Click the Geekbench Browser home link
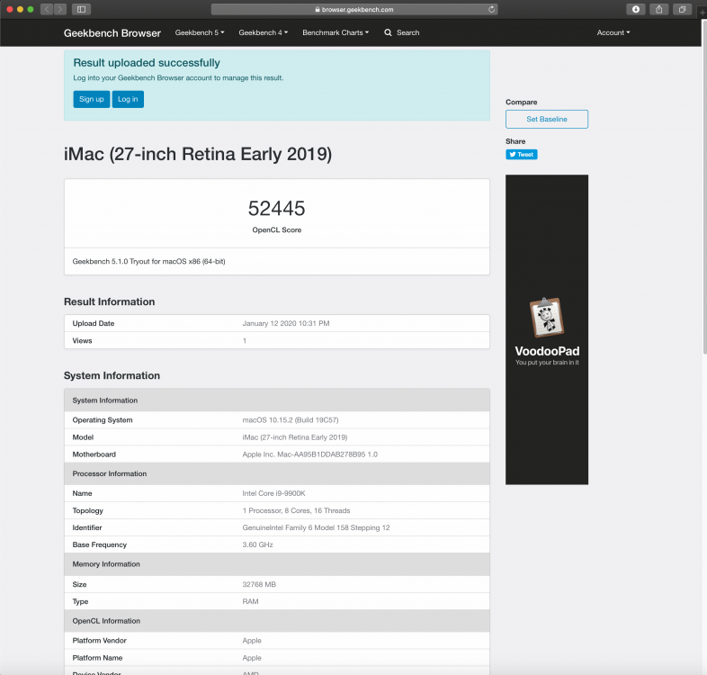707x675 pixels. (112, 33)
